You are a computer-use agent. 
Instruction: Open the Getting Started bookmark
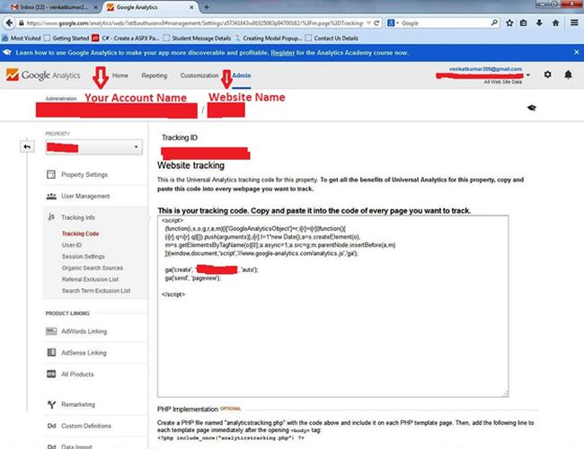(x=66, y=38)
